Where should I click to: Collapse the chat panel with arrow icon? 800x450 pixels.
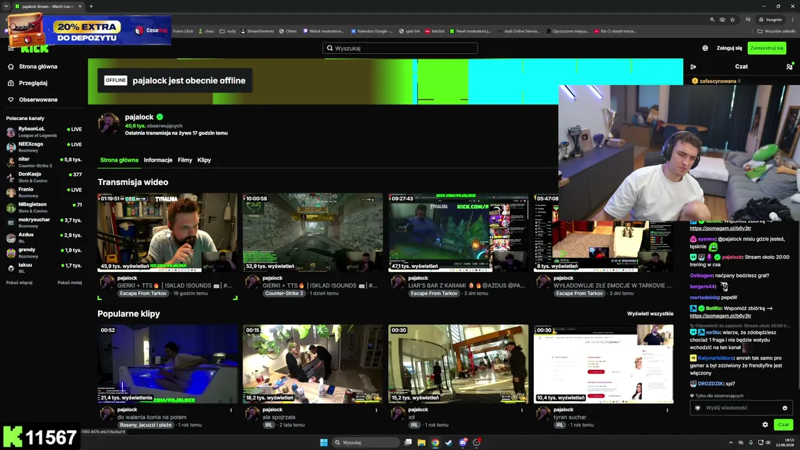(693, 66)
